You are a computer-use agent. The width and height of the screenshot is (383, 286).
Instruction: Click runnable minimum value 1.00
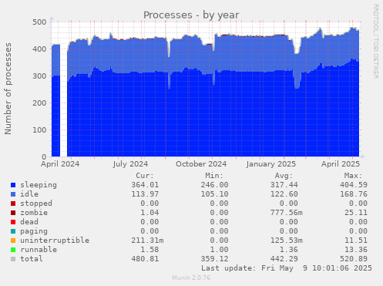(x=219, y=250)
